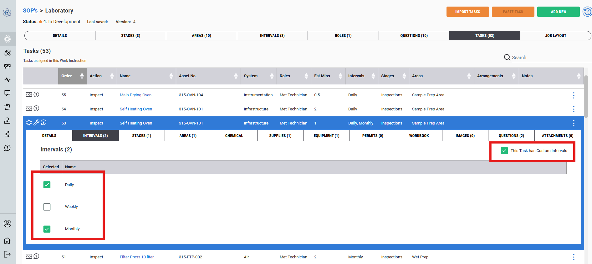592x264 pixels.
Task: Open the task's WORKBOOK sub-tab
Action: pos(419,136)
